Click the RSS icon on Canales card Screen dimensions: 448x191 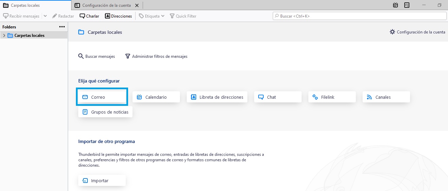coord(369,97)
